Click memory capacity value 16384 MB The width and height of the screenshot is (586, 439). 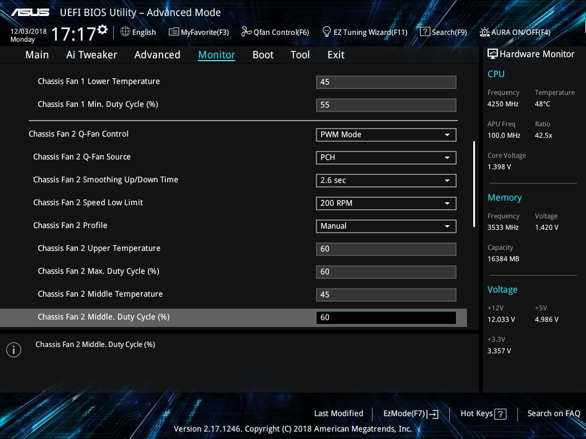pos(504,259)
